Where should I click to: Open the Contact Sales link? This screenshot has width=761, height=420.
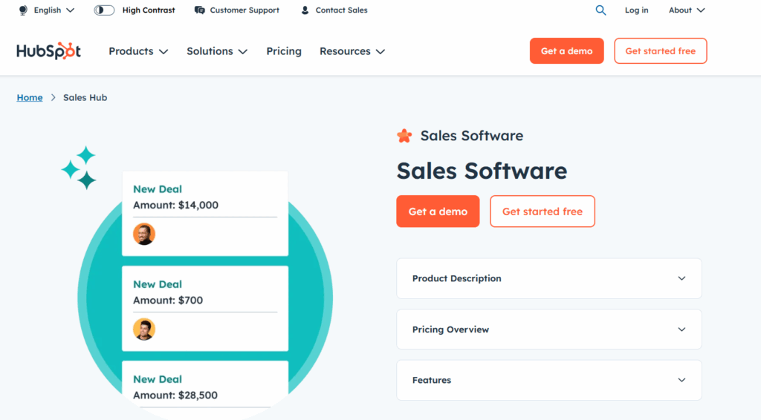coord(341,10)
